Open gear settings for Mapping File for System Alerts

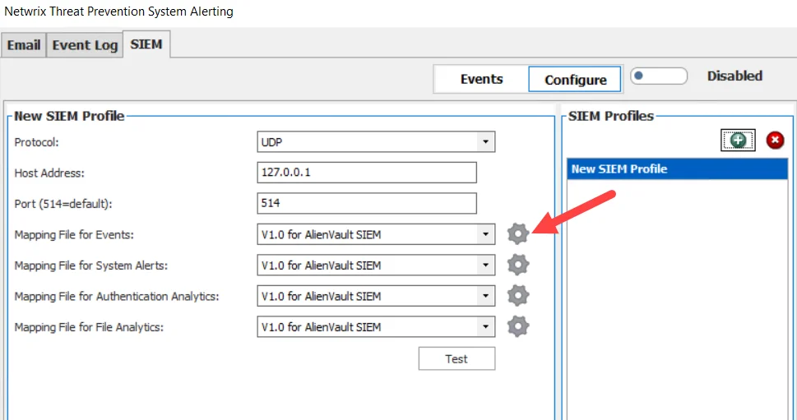click(518, 265)
